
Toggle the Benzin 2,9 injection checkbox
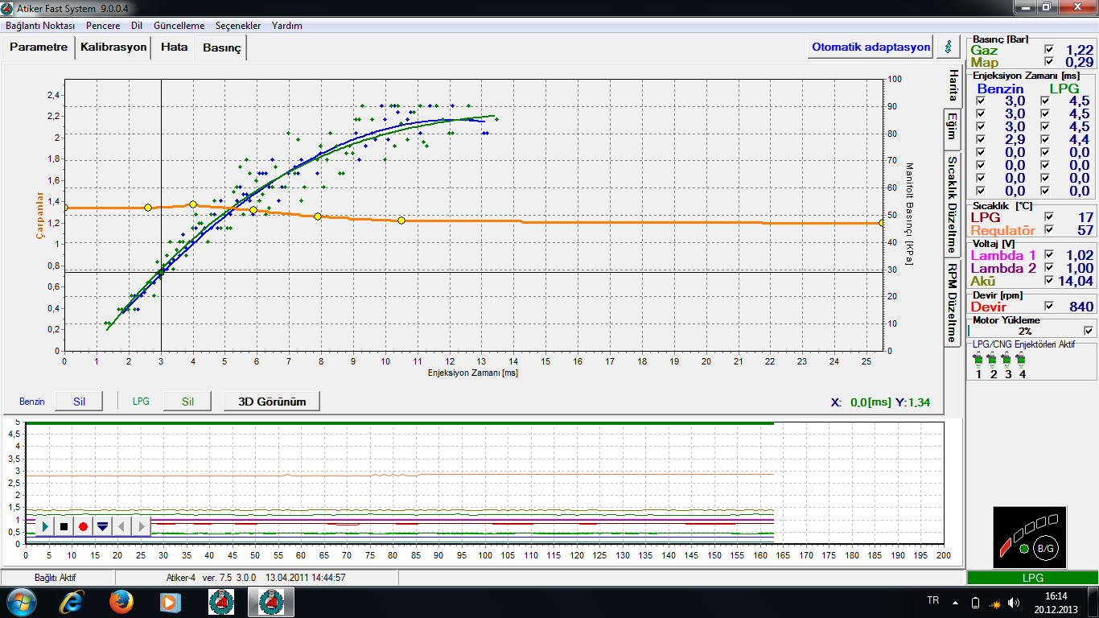click(980, 140)
